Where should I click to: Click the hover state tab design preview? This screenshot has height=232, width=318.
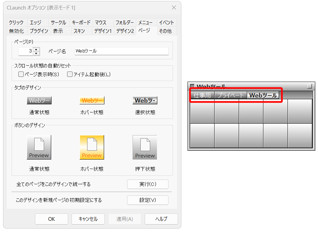coord(92,101)
